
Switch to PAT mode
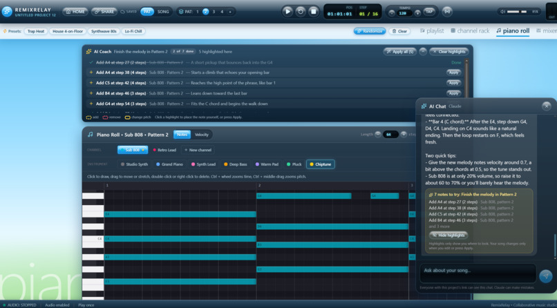tap(147, 12)
